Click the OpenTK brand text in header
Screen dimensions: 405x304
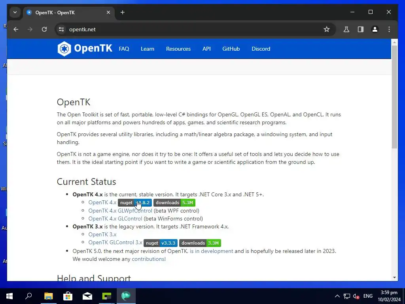93,48
